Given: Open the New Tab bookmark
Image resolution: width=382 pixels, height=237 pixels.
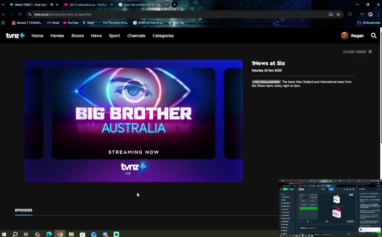Looking at the screenshot, I should [176, 23].
